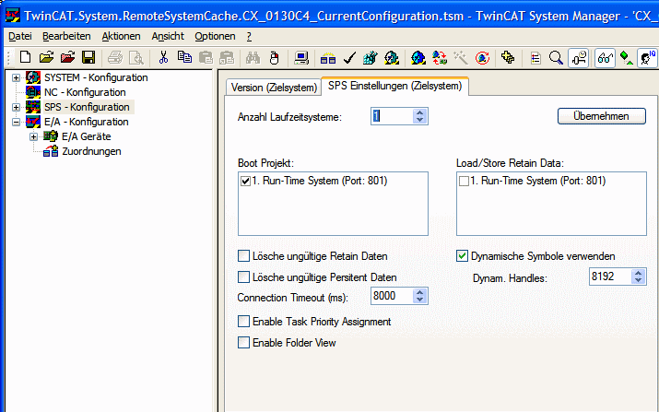Screen dimensions: 659x412
Task: Click the Activate Configuration icon
Action: tap(371, 57)
